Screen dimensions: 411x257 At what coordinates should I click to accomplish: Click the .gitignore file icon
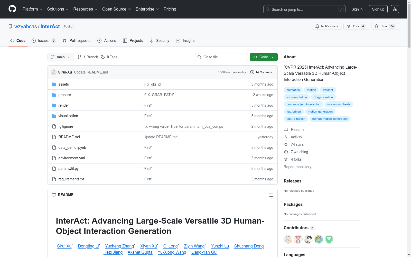click(x=54, y=126)
